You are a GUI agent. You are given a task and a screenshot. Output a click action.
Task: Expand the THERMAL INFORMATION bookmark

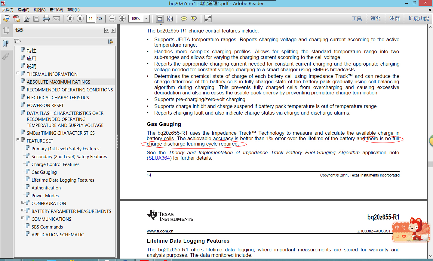point(18,73)
